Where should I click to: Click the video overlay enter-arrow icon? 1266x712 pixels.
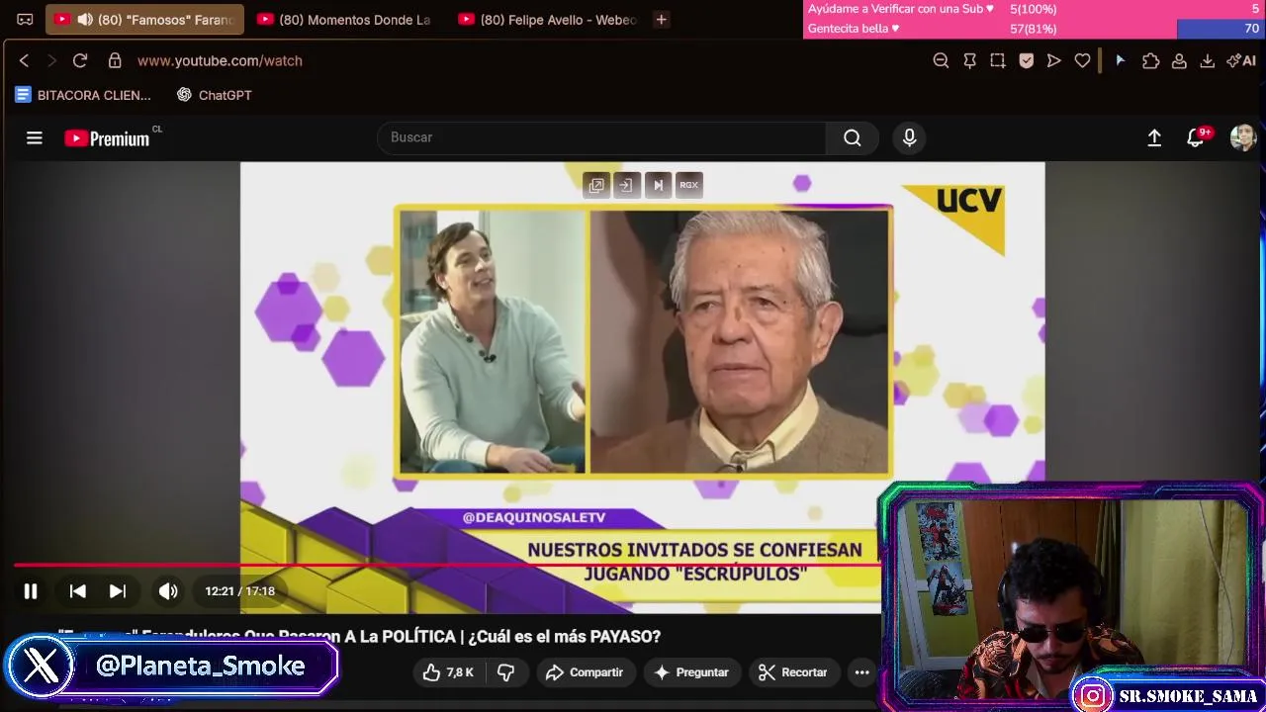[627, 185]
